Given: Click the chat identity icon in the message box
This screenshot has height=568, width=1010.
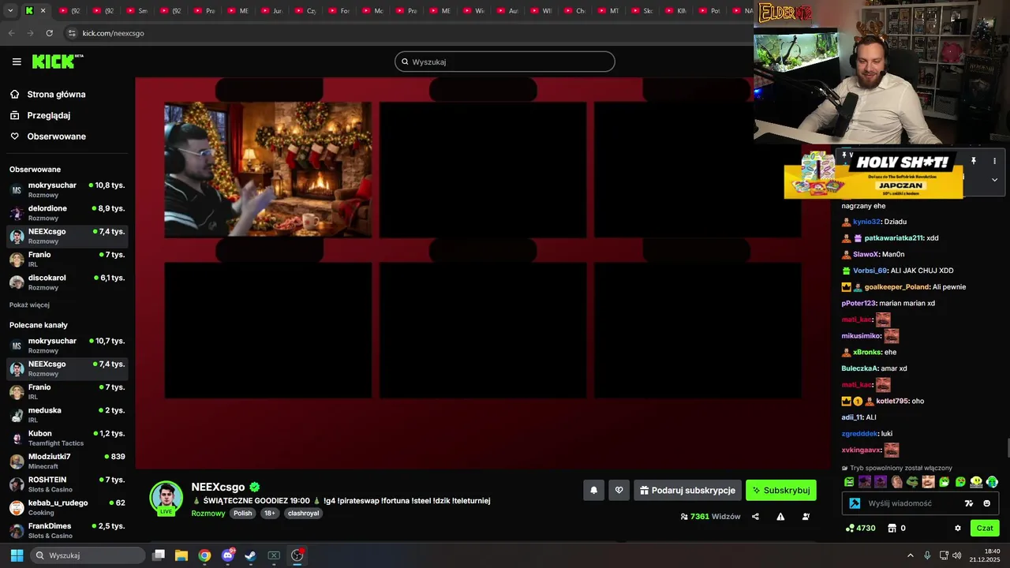Looking at the screenshot, I should point(855,503).
